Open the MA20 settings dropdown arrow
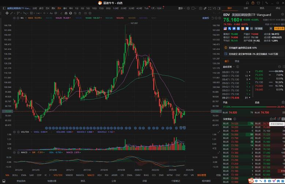285x184 pixels. point(70,18)
